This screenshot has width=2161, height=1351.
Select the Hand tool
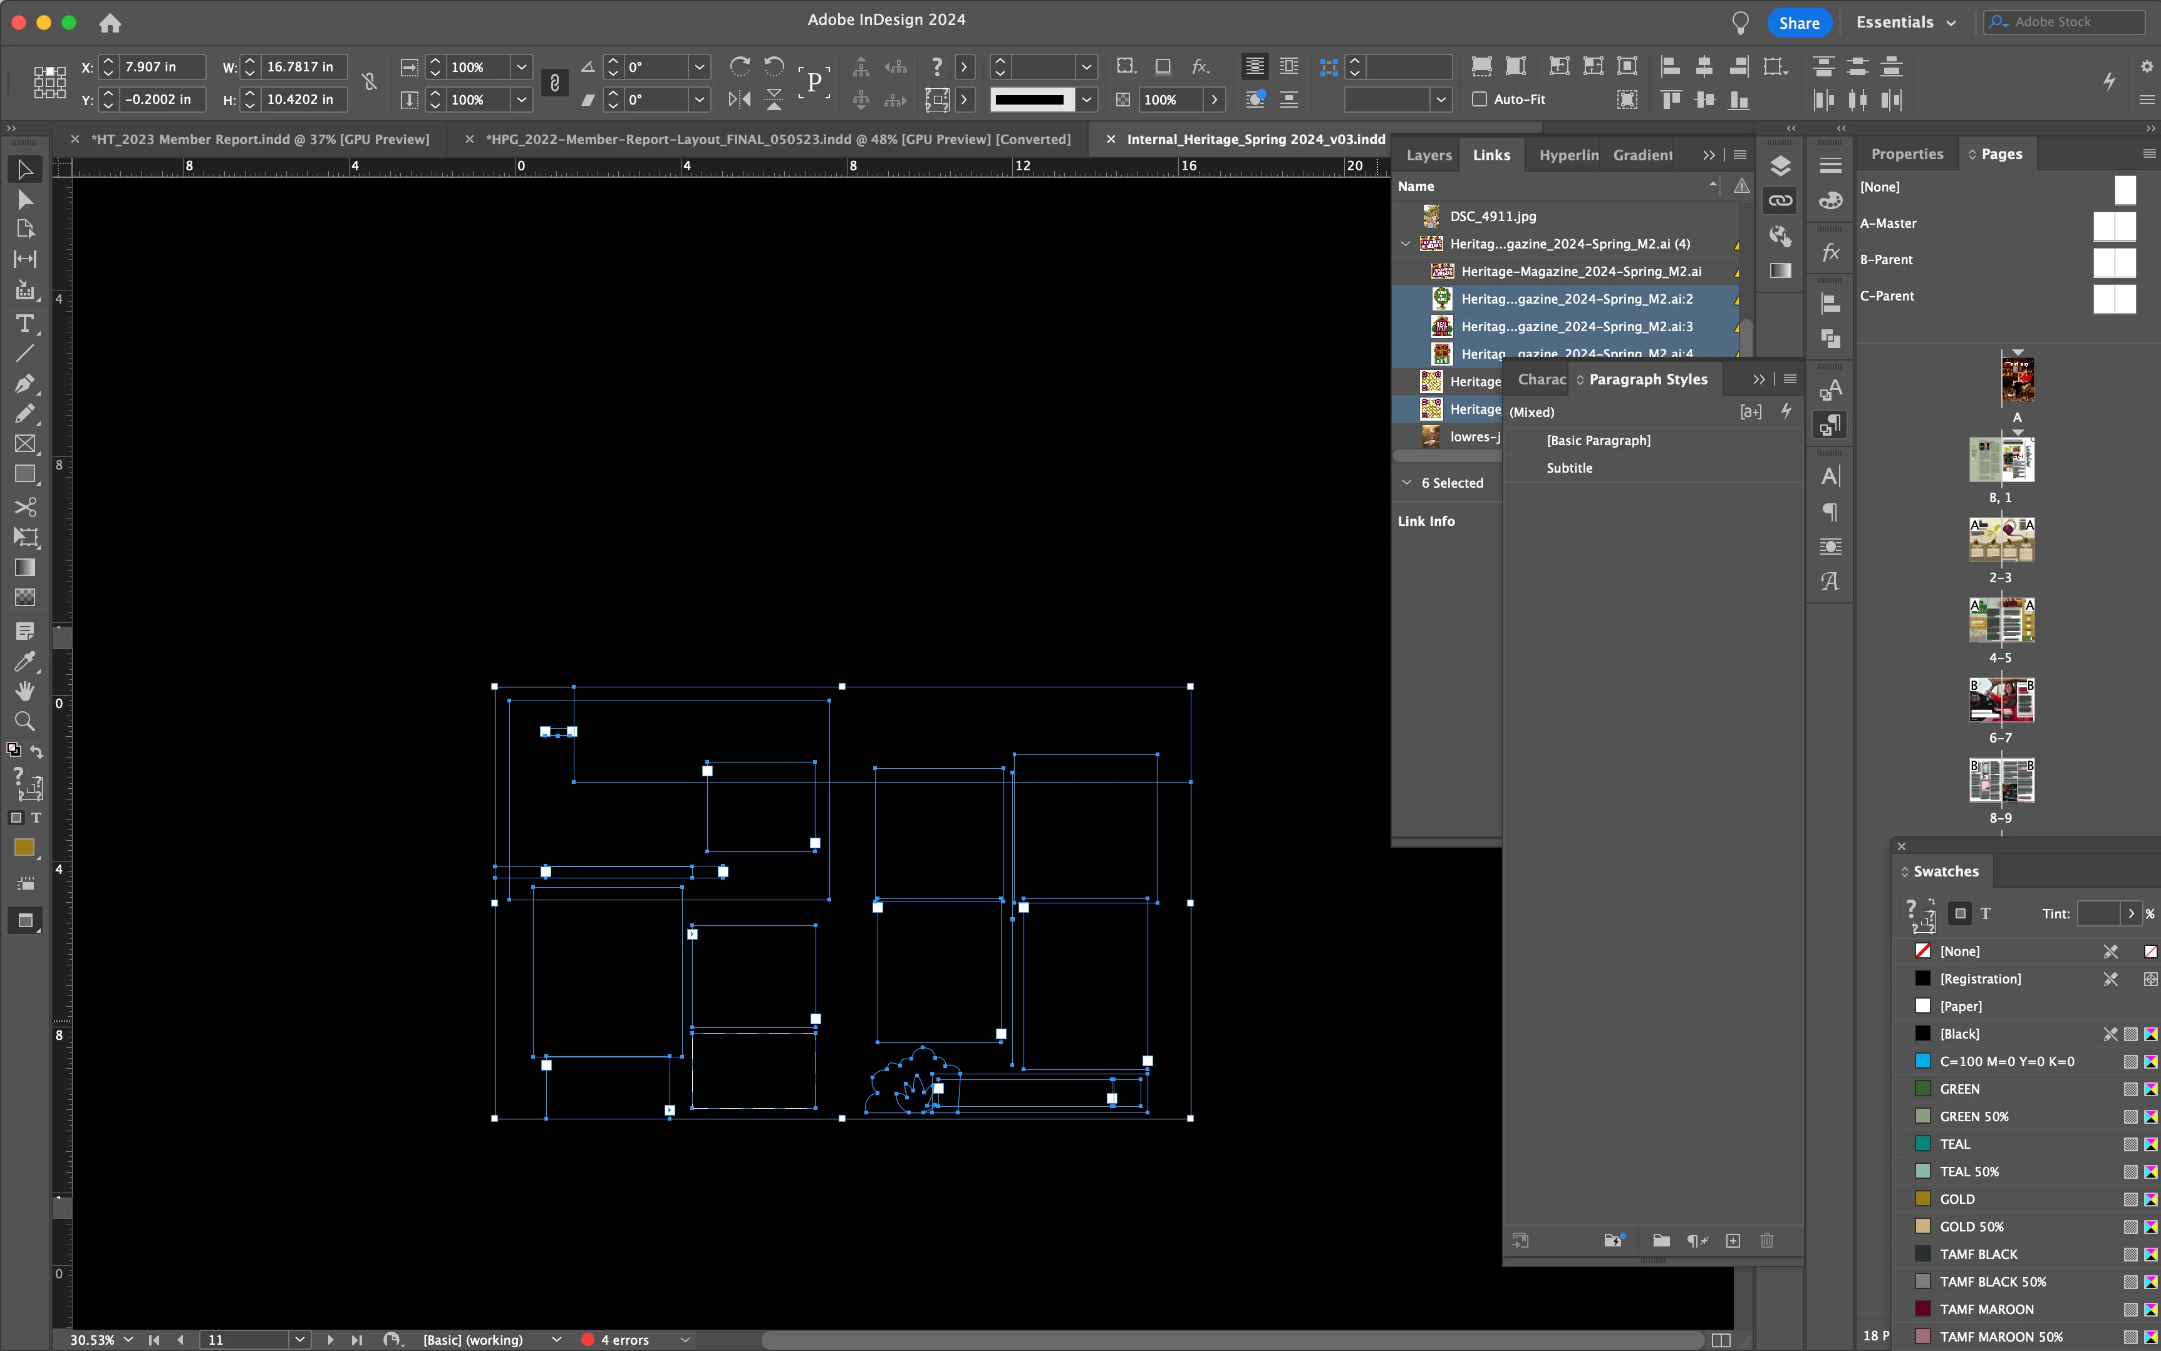pyautogui.click(x=25, y=691)
